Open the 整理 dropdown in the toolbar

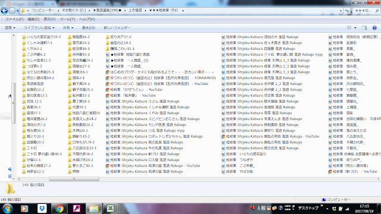point(10,28)
